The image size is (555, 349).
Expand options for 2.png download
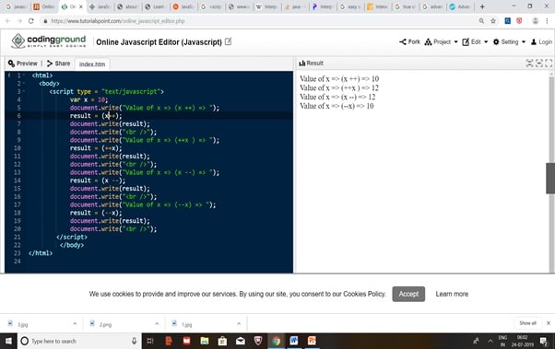click(x=157, y=324)
